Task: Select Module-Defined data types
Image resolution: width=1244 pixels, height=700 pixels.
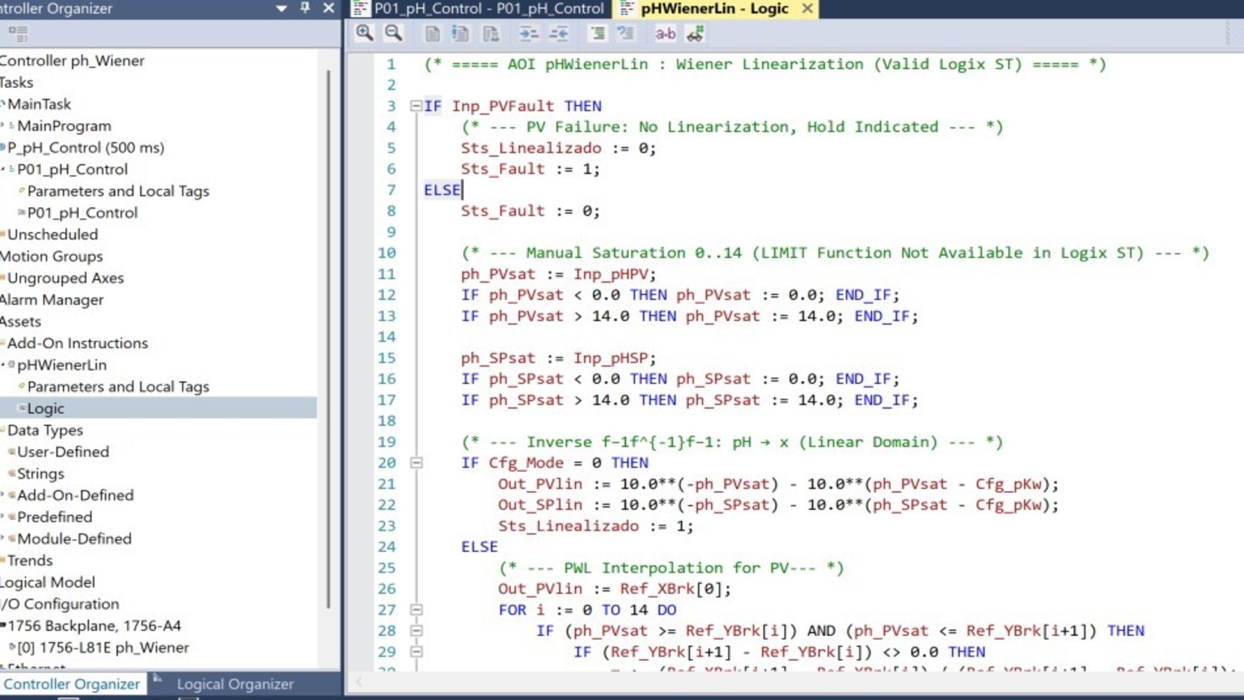Action: click(x=74, y=539)
